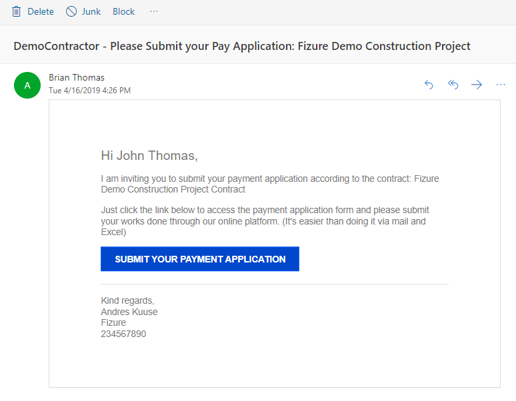The width and height of the screenshot is (516, 401).
Task: Click the Fizure company name in signature
Action: tap(113, 322)
